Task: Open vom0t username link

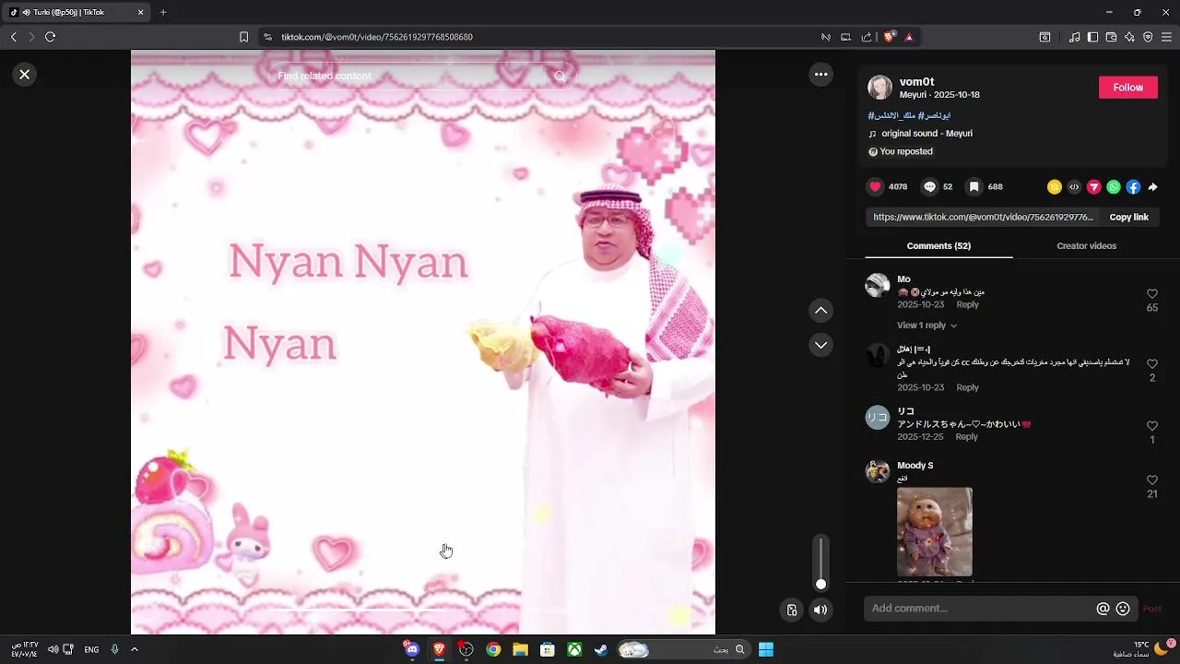Action: click(x=916, y=82)
